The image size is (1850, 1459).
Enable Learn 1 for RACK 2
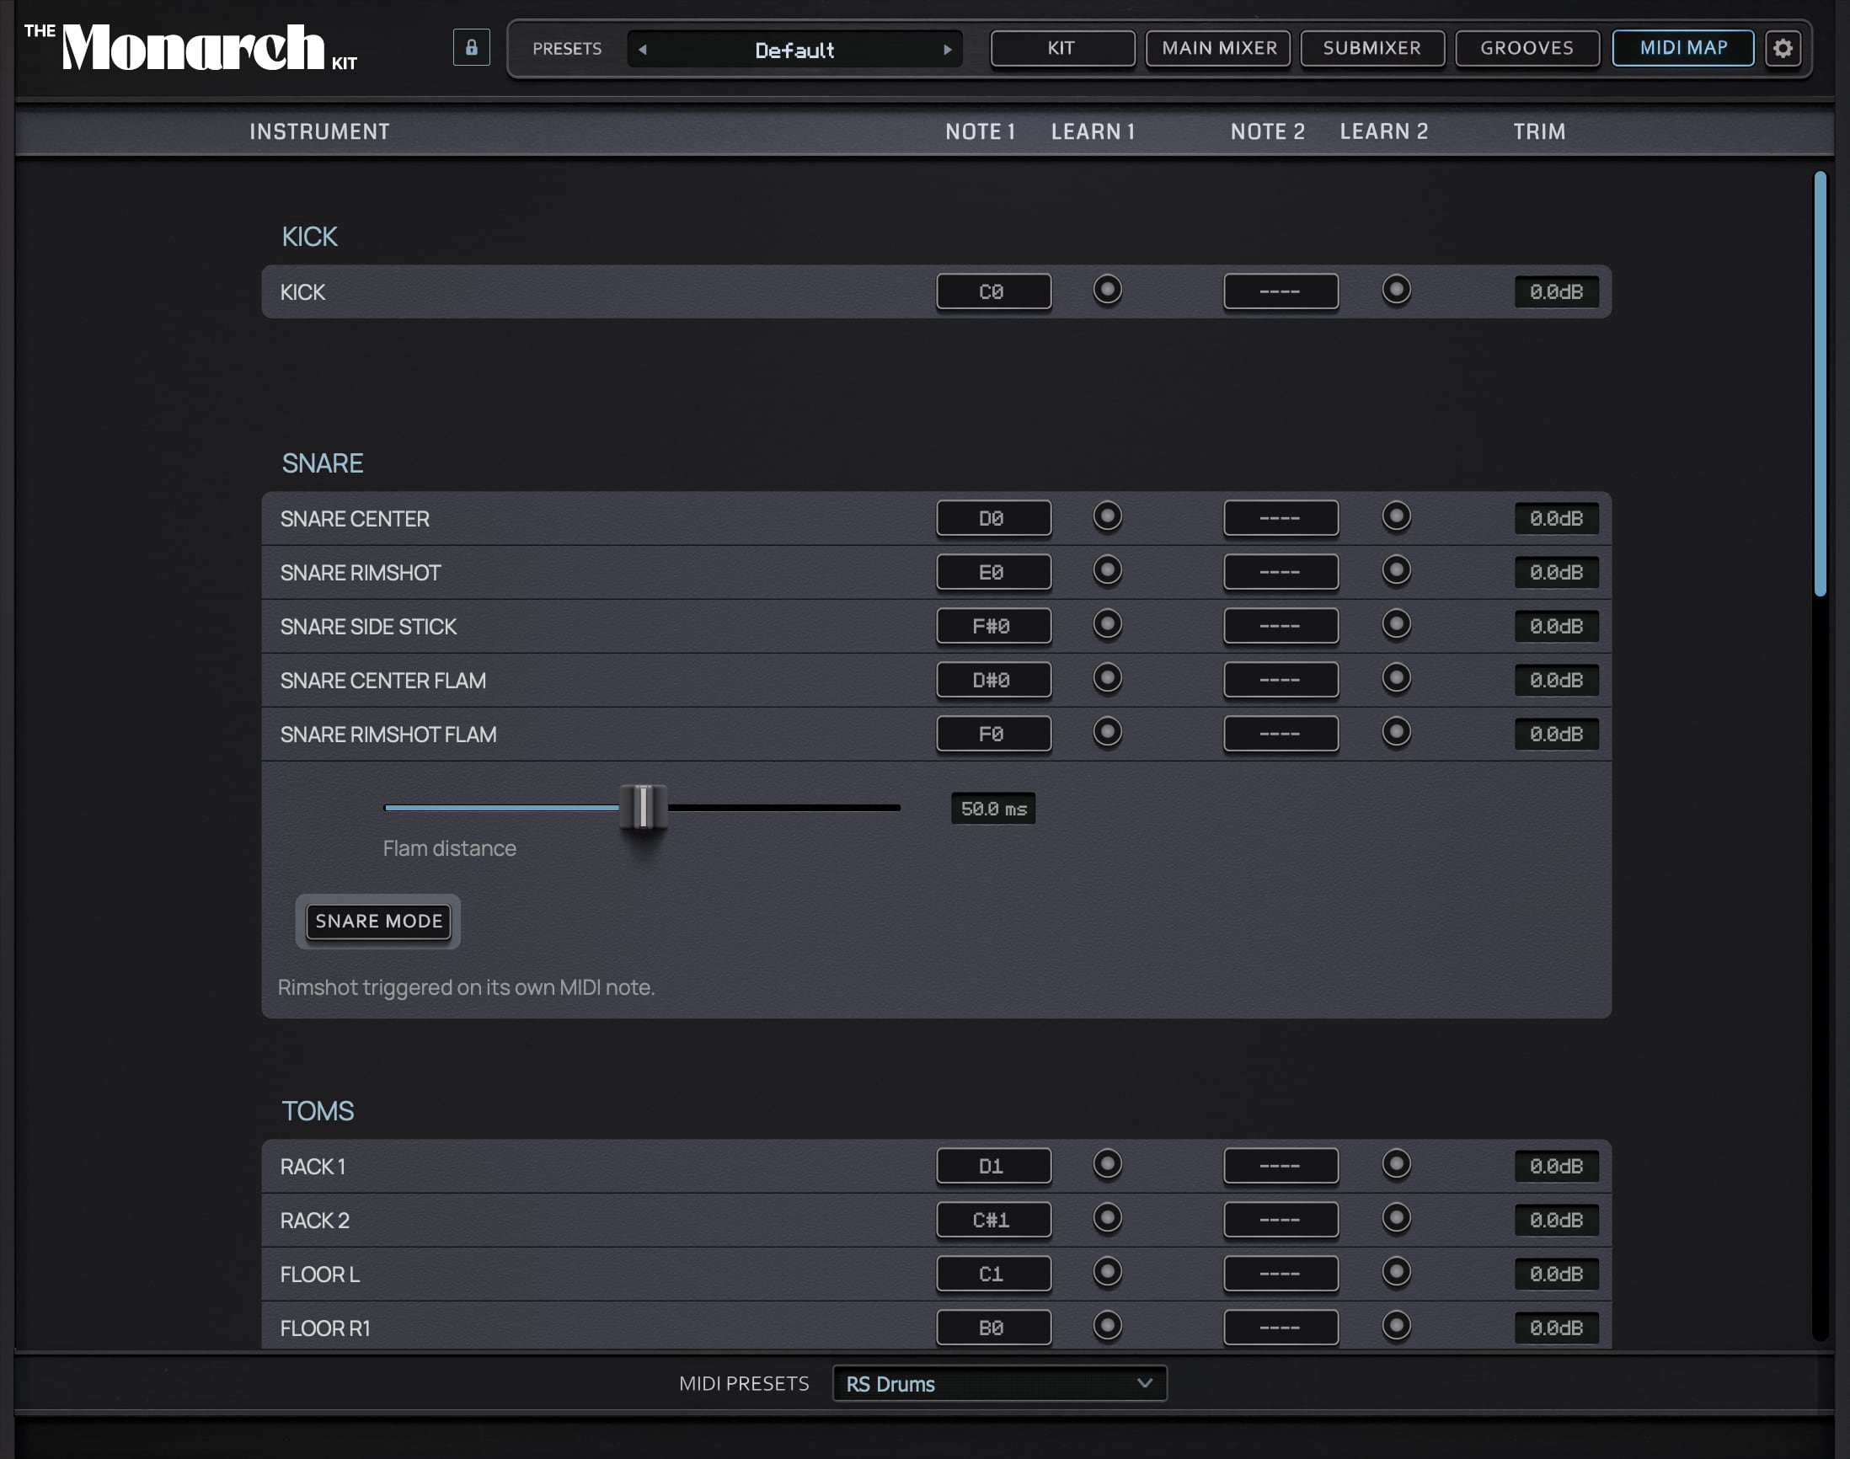[x=1107, y=1217]
